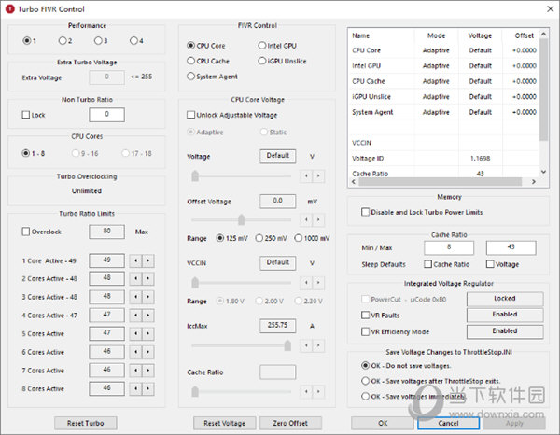Decrease 1 Core Active ratio arrow
The image size is (560, 435).
135,260
